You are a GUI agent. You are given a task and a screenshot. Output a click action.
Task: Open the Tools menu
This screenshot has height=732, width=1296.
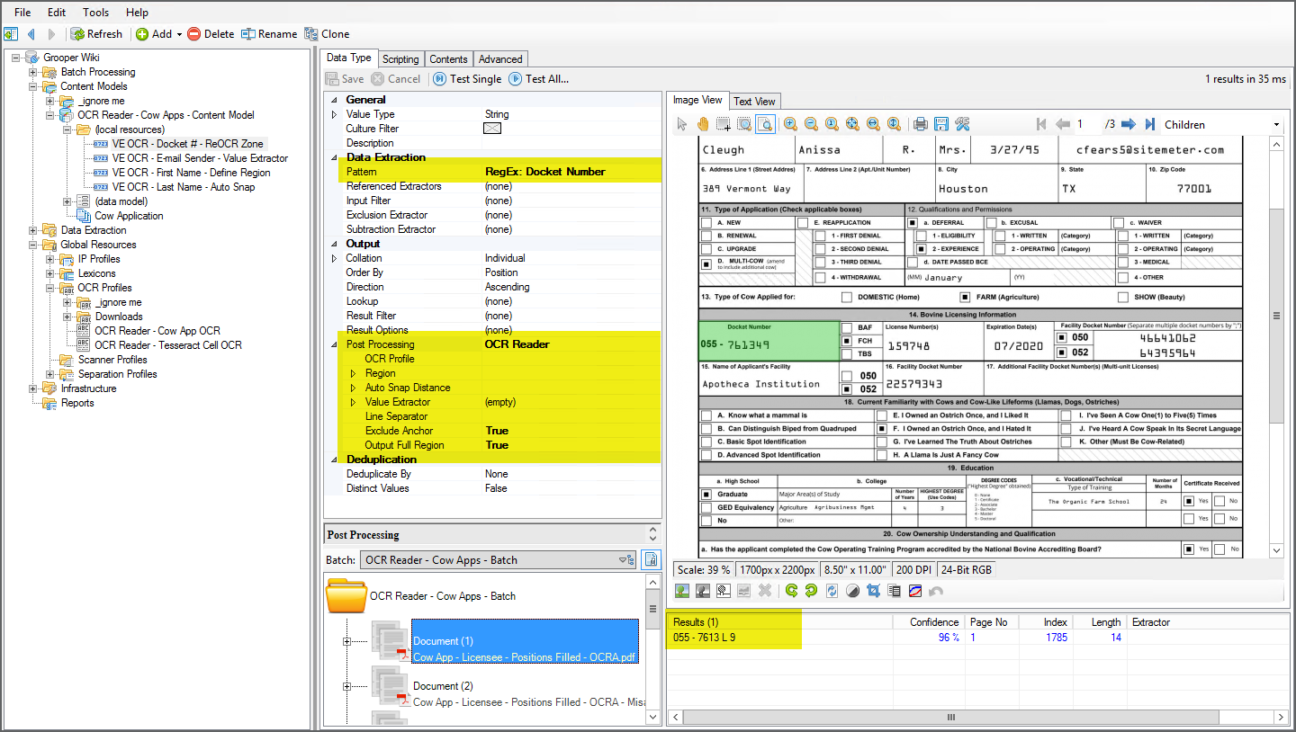click(95, 13)
